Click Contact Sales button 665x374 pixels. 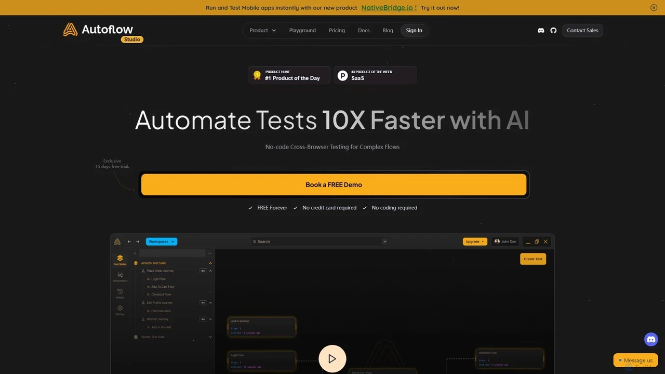point(582,31)
